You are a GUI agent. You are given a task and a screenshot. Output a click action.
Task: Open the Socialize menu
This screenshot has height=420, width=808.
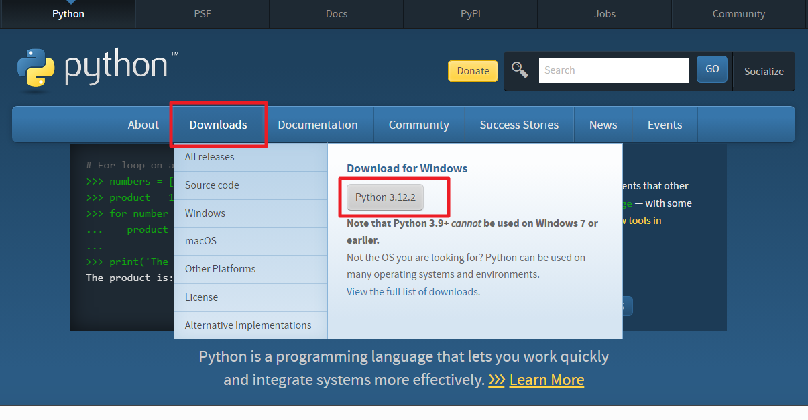tap(764, 71)
